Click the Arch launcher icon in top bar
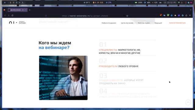This screenshot has width=195, height=110. [x=5, y=2]
